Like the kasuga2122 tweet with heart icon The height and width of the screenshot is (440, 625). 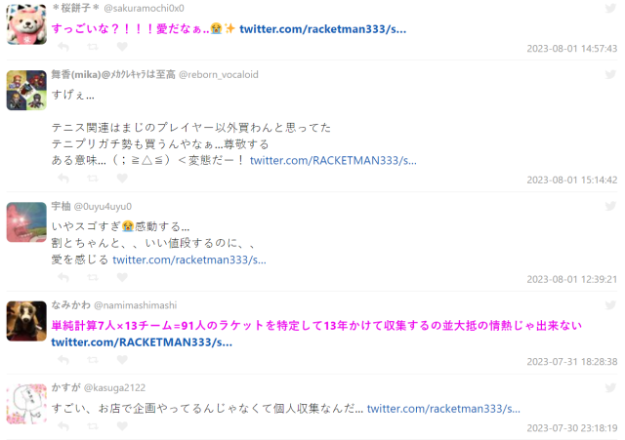click(122, 426)
